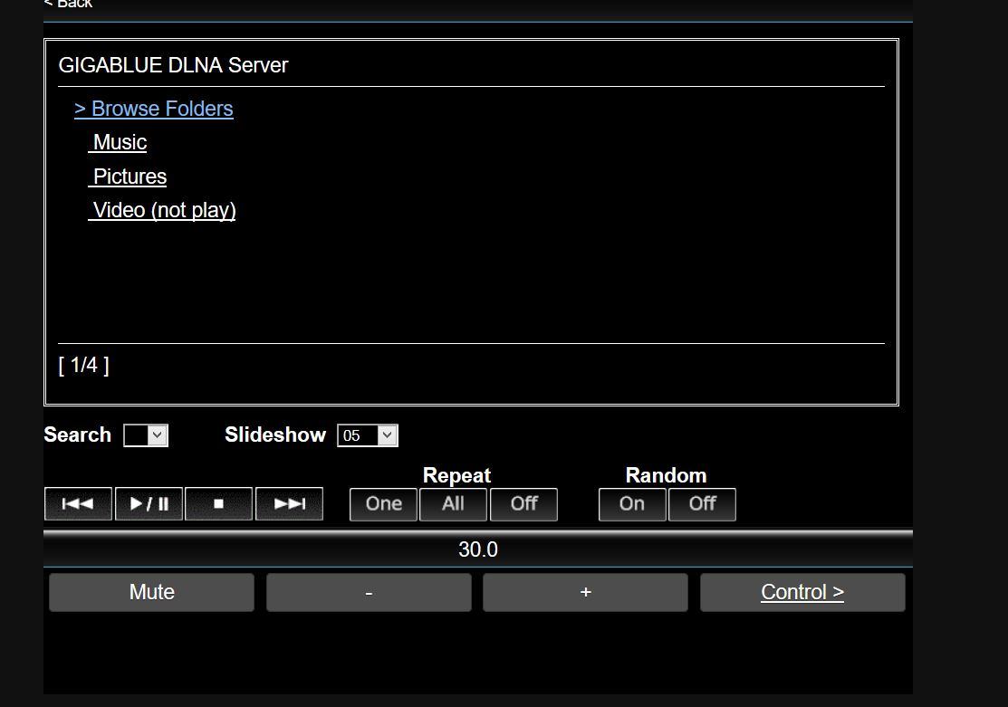Open the Pictures folder

pyautogui.click(x=128, y=177)
